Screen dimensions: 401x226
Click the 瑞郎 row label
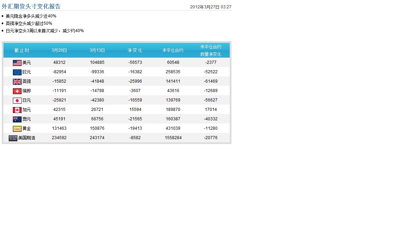coord(26,91)
